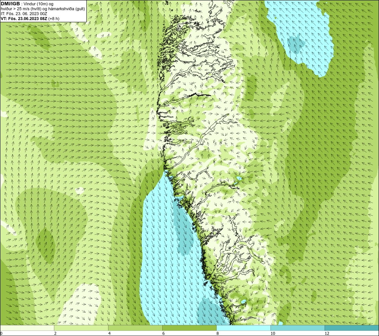Screen dimensions: 379x336
Task: Click the color scale label 8
Action: tap(218, 333)
